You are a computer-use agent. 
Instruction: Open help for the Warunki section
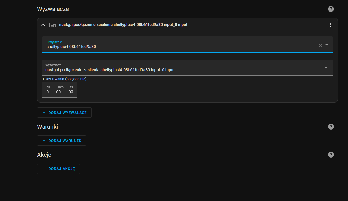pyautogui.click(x=331, y=127)
